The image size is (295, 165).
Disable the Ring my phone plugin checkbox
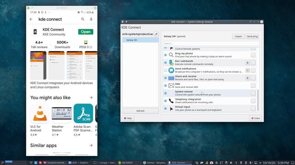165,55
